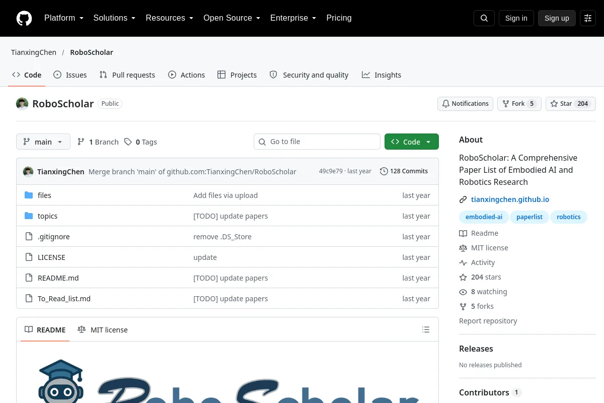Viewport: 604px width, 403px height.
Task: Open the README outline list icon
Action: pyautogui.click(x=426, y=330)
